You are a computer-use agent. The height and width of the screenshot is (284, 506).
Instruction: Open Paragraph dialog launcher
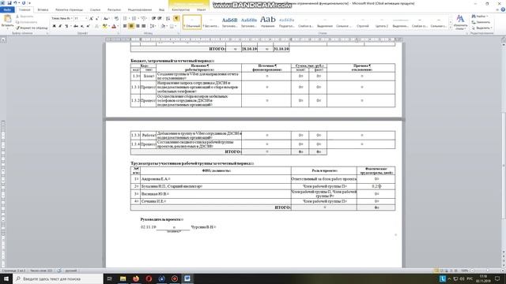click(179, 33)
